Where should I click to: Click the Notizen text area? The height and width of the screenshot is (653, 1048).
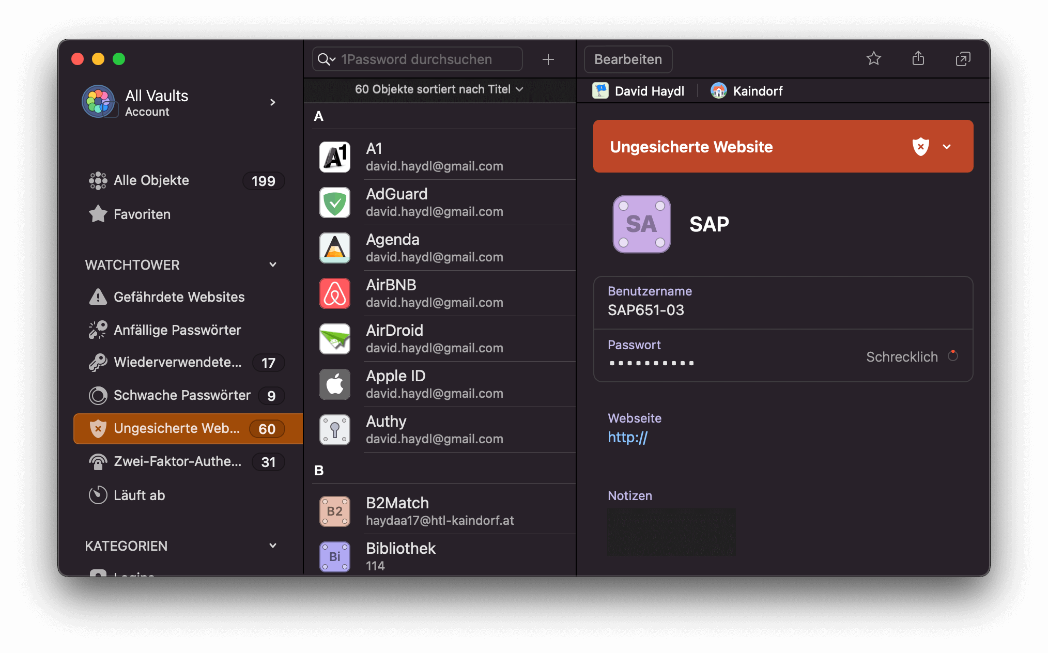(671, 532)
